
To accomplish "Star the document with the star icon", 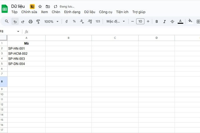I will pyautogui.click(x=40, y=6).
